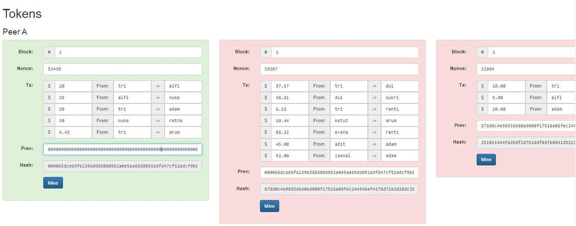Edit the 6.42 amount in Block 1
Viewport: 576px width, 226px height.
pyautogui.click(x=73, y=132)
